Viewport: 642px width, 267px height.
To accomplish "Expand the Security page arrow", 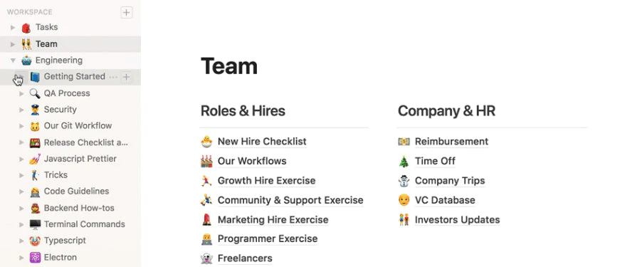I will click(21, 110).
